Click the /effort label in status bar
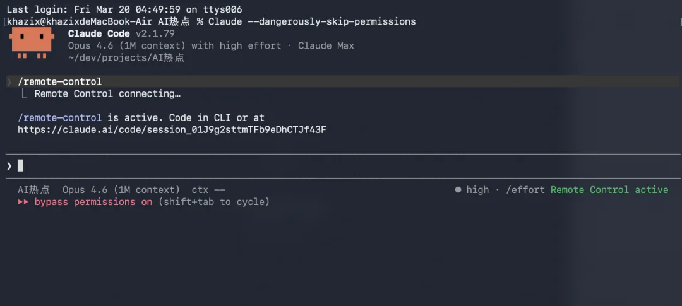The image size is (682, 306). [x=525, y=190]
